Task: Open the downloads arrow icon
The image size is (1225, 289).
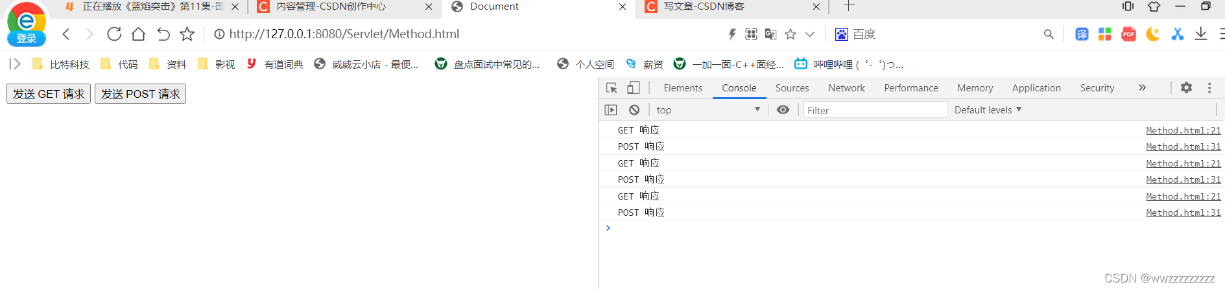Action: (x=1201, y=34)
